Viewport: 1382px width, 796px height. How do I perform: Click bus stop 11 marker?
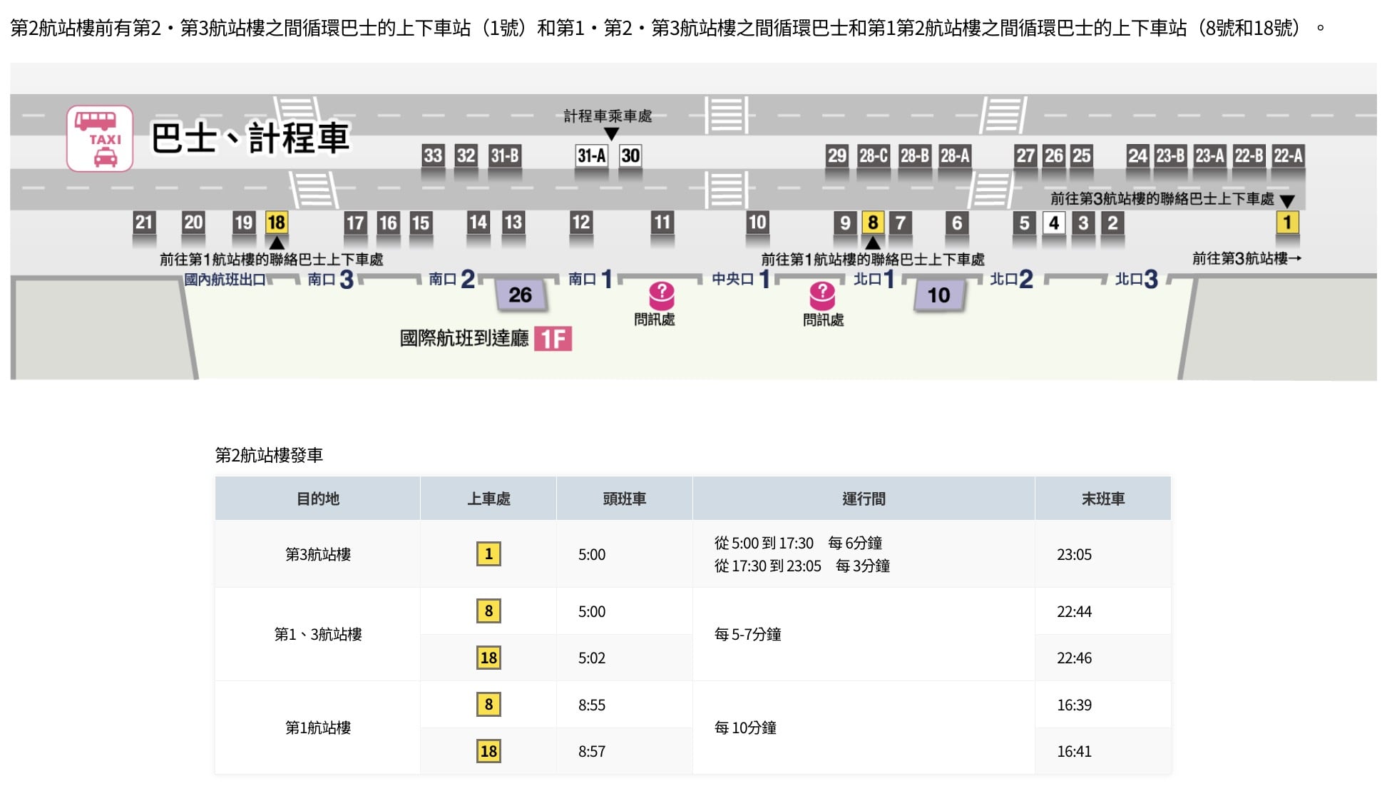click(x=662, y=223)
